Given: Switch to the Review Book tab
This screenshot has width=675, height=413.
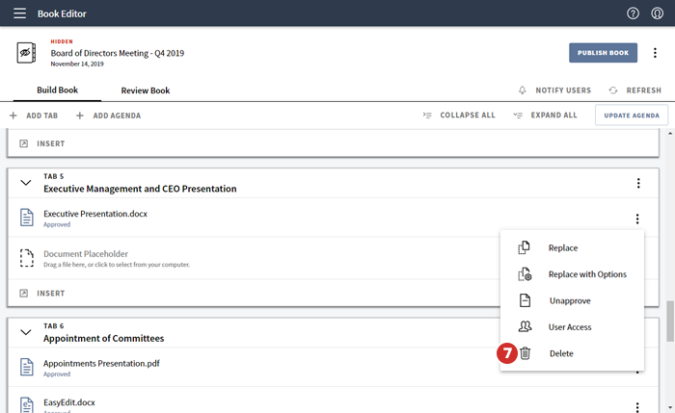Looking at the screenshot, I should point(145,90).
